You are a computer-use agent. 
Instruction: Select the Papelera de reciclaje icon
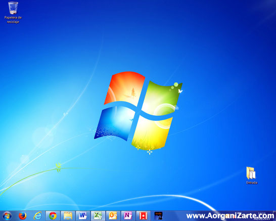click(13, 8)
